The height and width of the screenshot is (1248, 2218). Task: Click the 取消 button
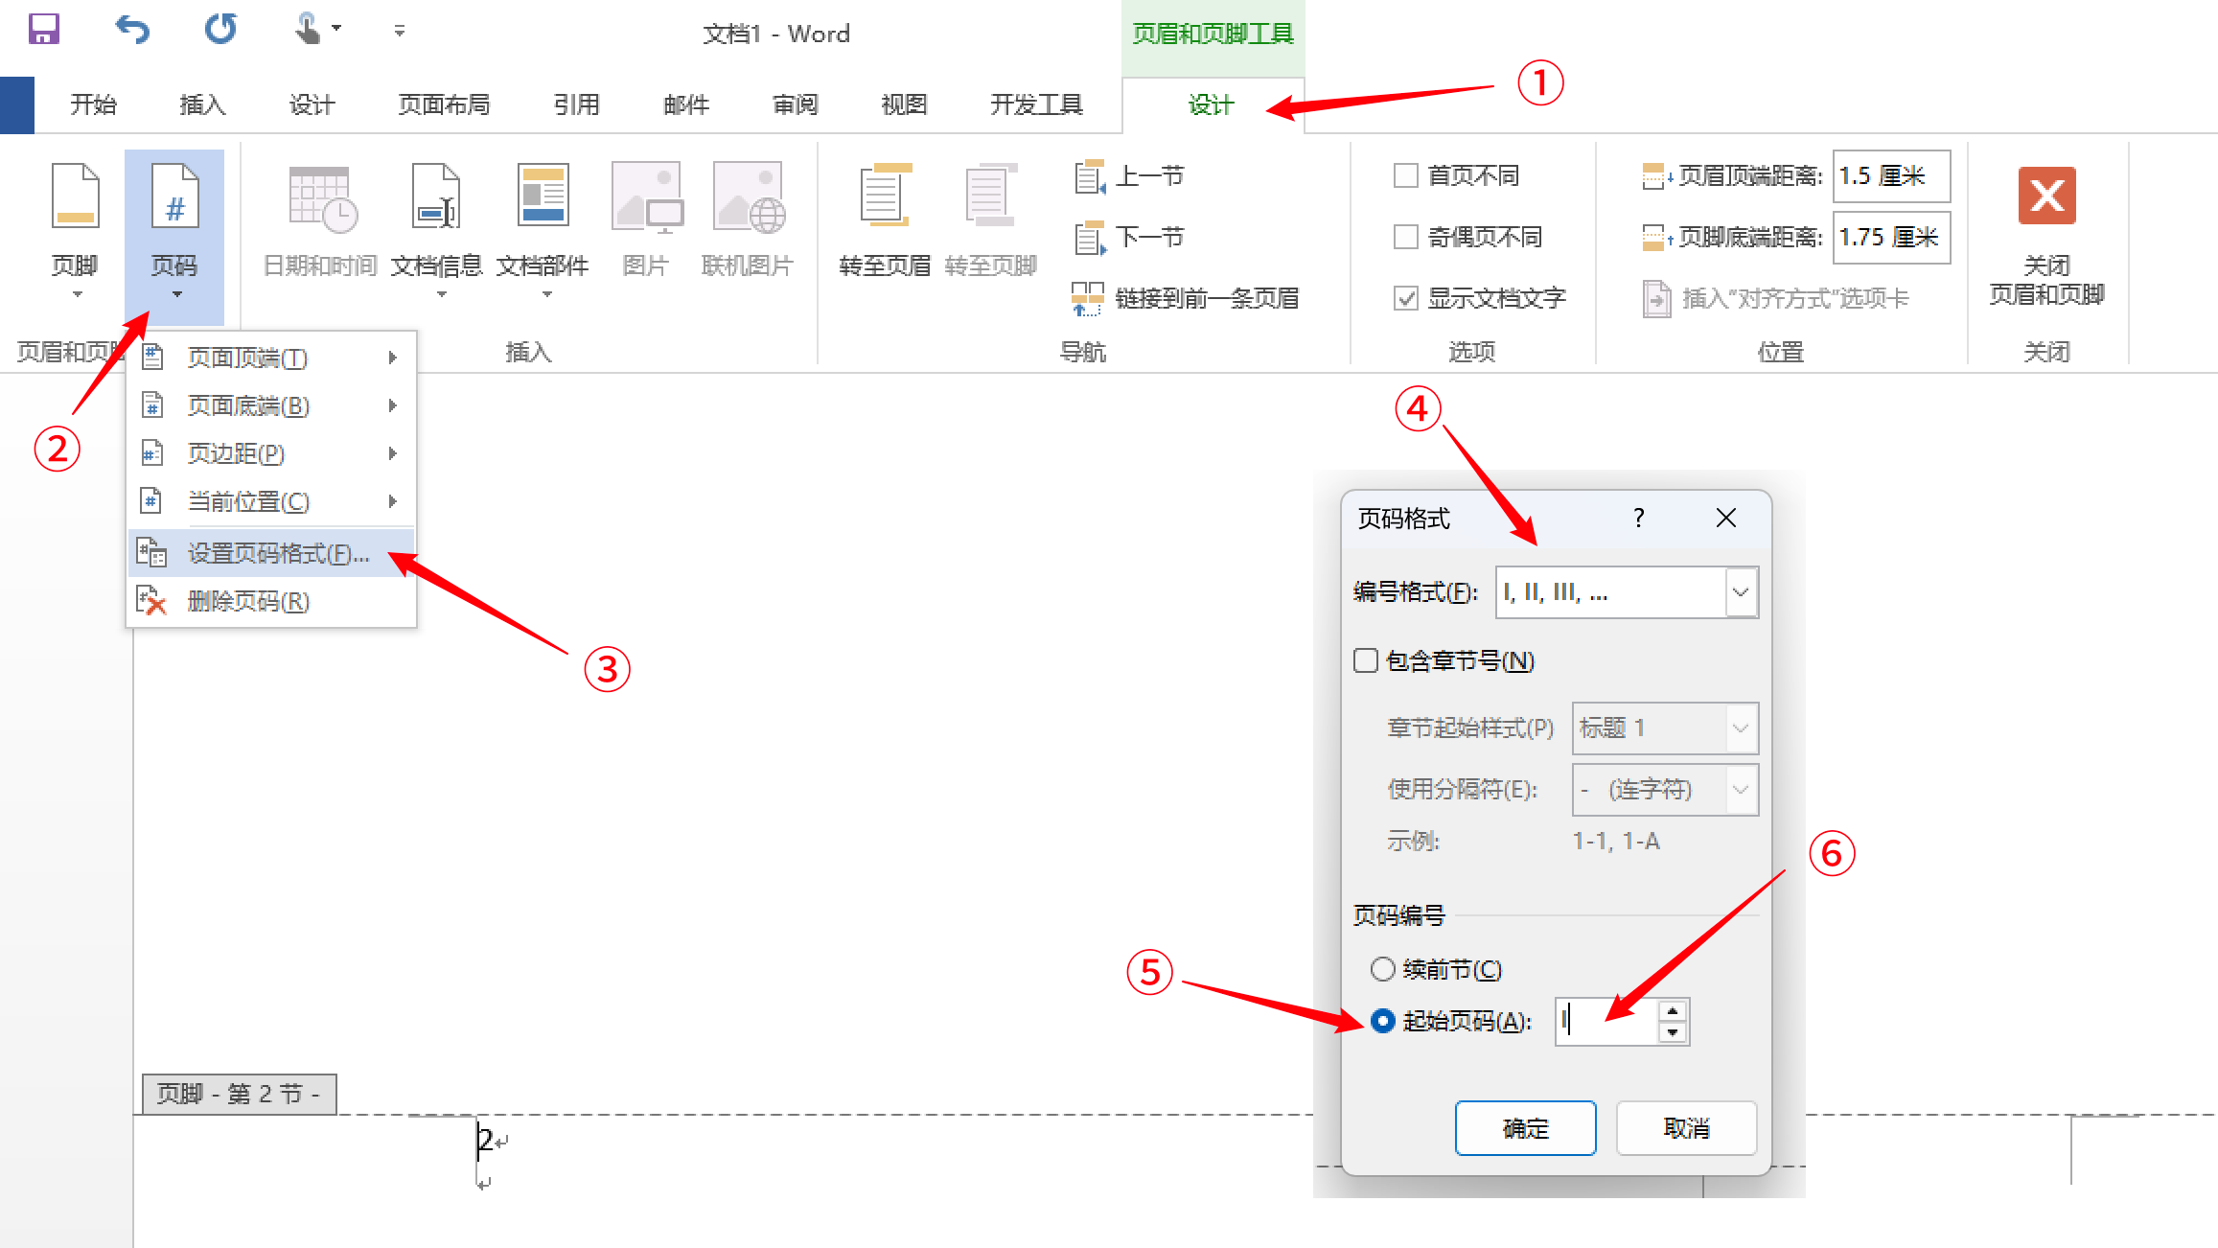click(x=1686, y=1128)
